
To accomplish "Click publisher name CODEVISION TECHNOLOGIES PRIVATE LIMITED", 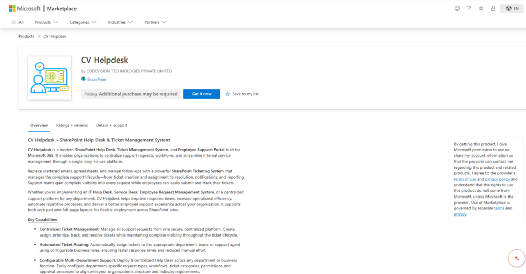I will (129, 71).
